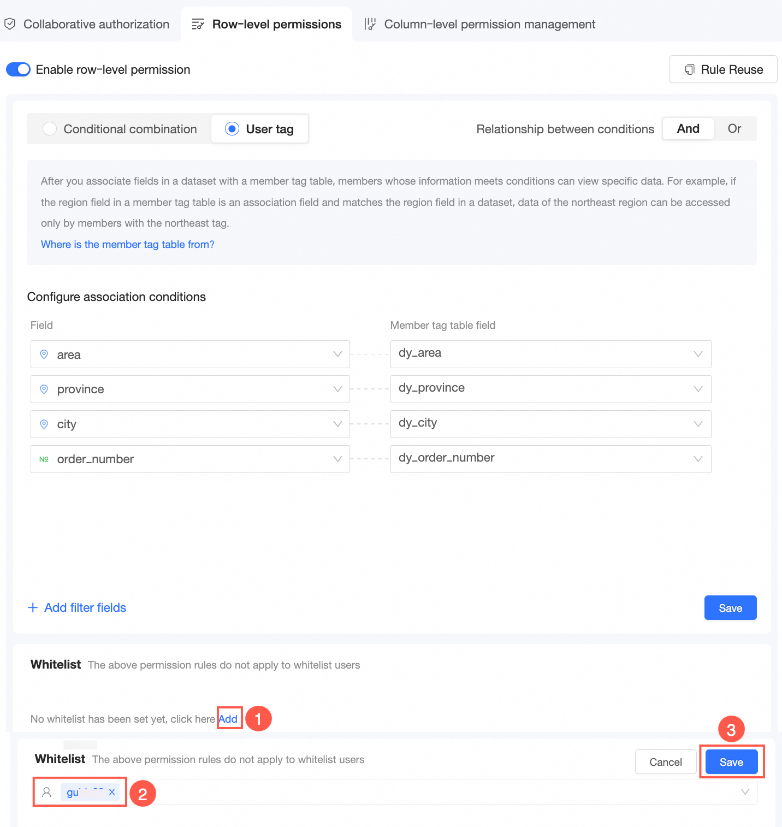The width and height of the screenshot is (782, 827).
Task: Click the number type icon beside order_number
Action: click(44, 459)
